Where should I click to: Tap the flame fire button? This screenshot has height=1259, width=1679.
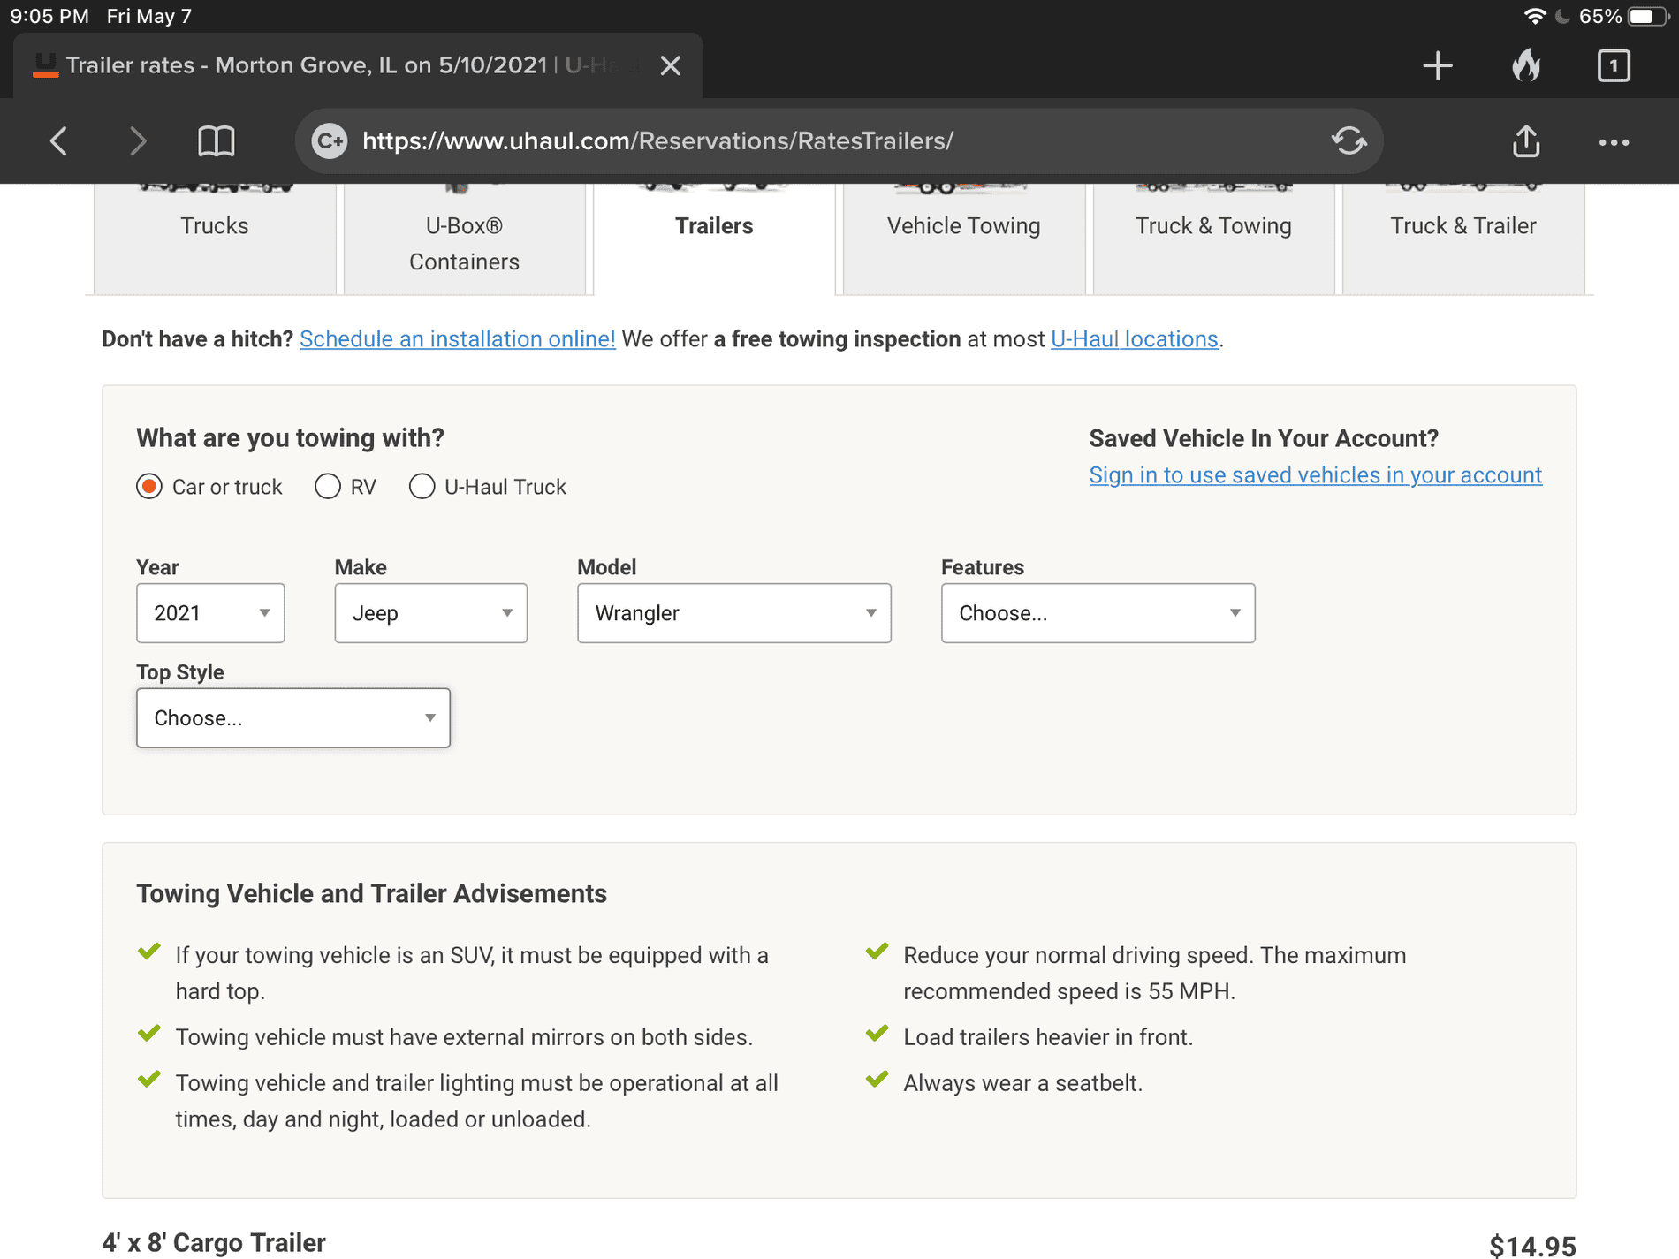1526,65
